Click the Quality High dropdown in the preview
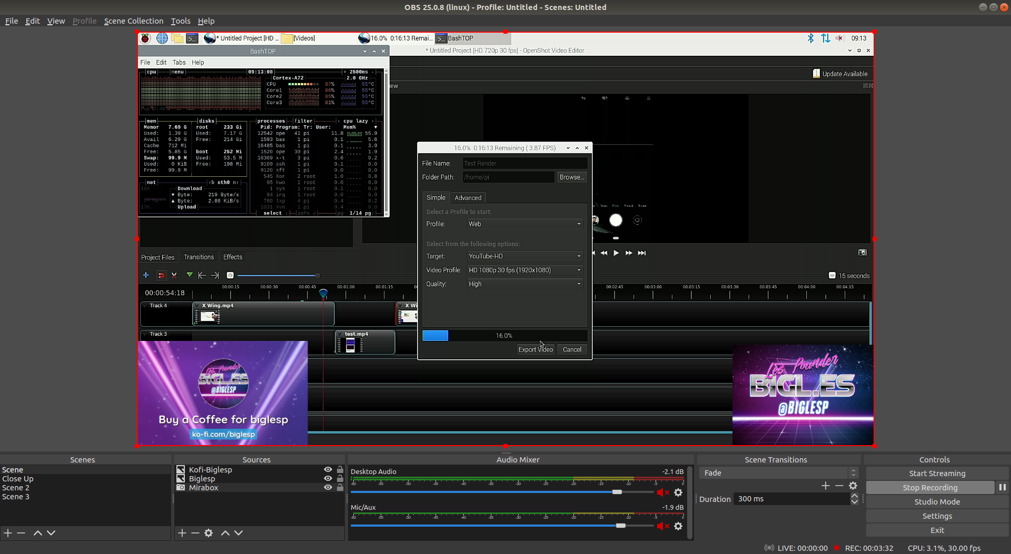Screen dimensions: 1011x554 tap(525, 284)
